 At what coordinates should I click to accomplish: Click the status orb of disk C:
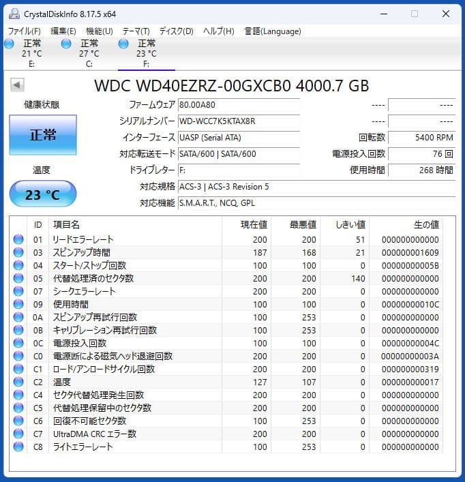66,44
